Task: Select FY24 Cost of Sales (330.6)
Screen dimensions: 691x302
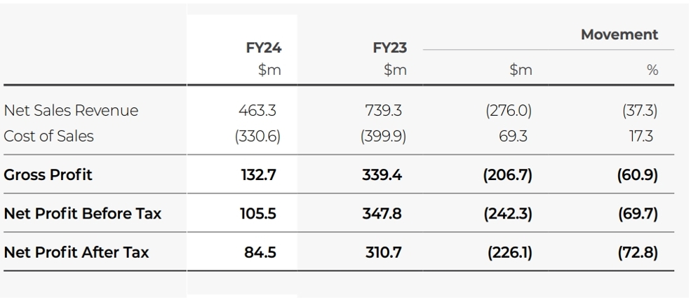Action: (x=257, y=137)
